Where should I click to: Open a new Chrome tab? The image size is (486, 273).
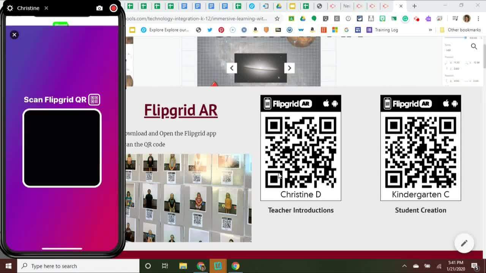[415, 6]
